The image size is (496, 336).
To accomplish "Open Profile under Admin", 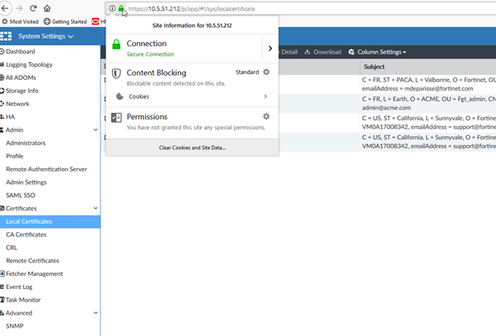I will pyautogui.click(x=15, y=156).
